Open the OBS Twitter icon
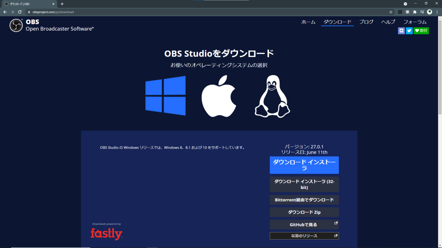This screenshot has width=442, height=248. pyautogui.click(x=409, y=31)
